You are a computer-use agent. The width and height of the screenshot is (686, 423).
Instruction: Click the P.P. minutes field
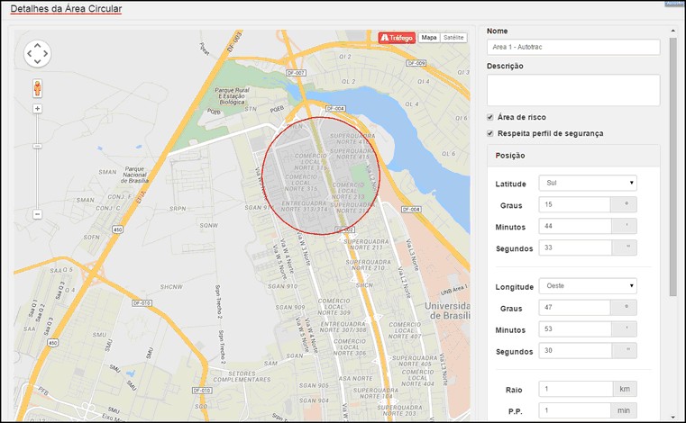(574, 410)
